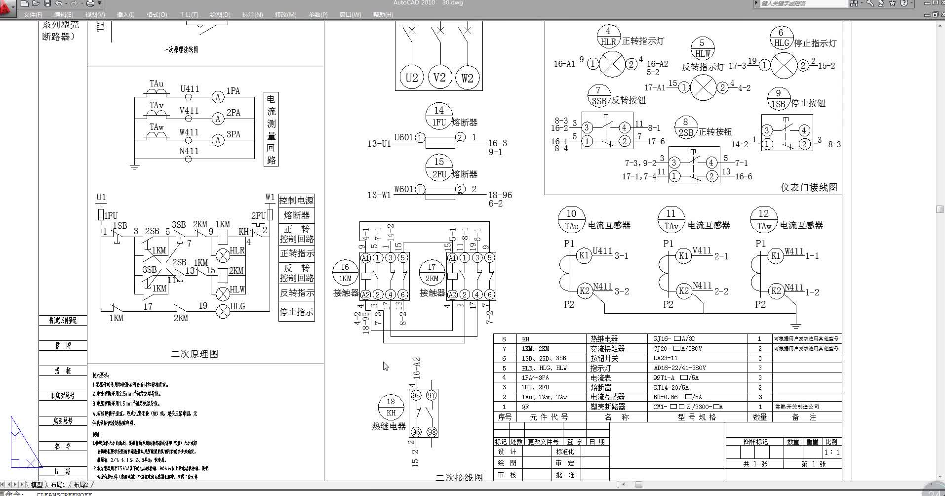Click the command line input area
Viewport: 945px width, 496px height.
pyautogui.click(x=472, y=493)
